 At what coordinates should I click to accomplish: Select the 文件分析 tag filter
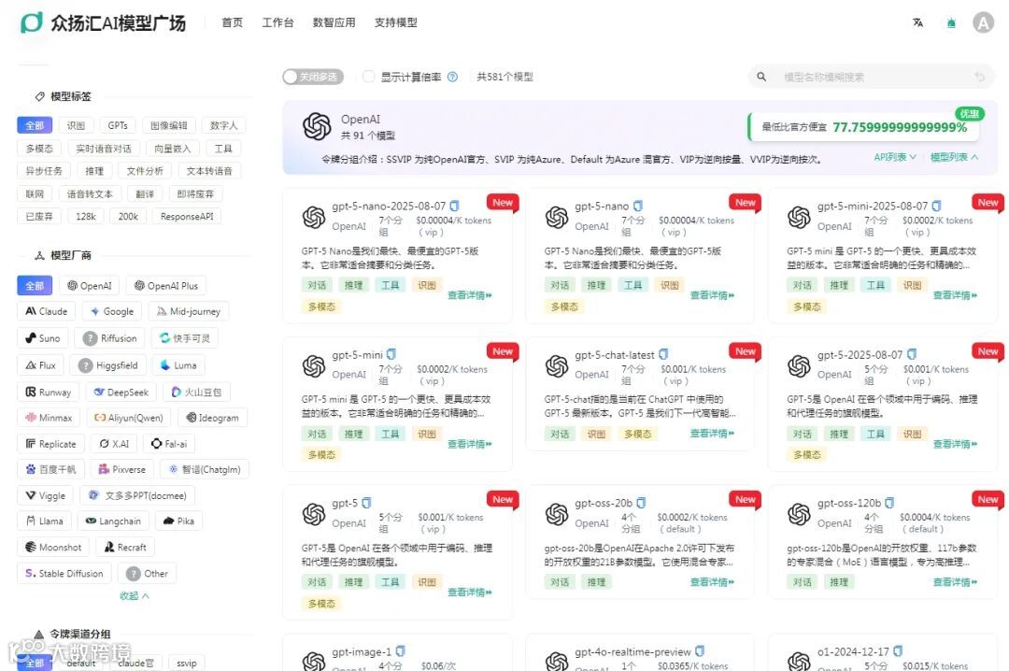(145, 171)
